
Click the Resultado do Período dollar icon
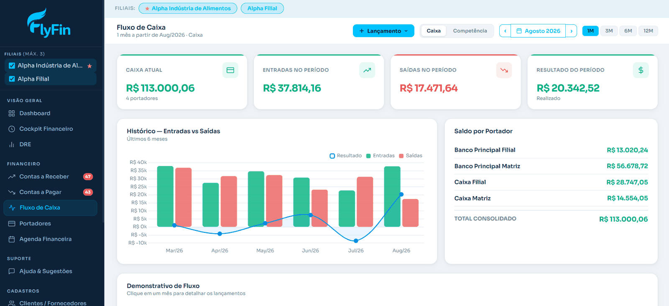641,70
